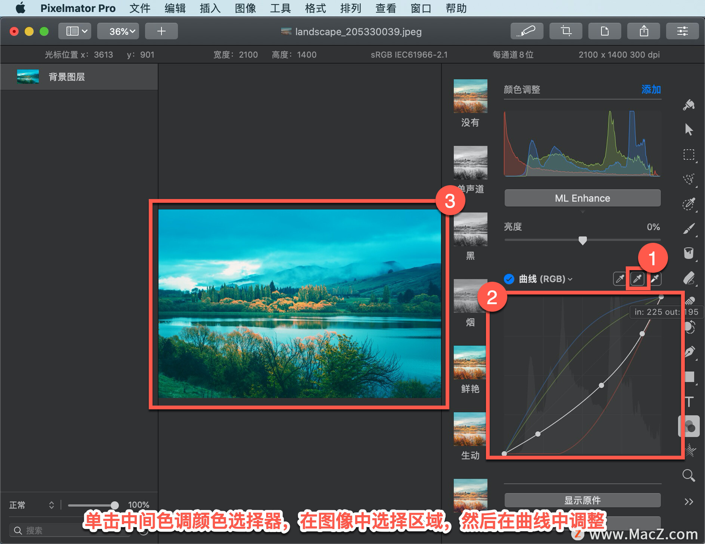Click the white point eyedropper for curves
This screenshot has width=705, height=544.
point(655,279)
